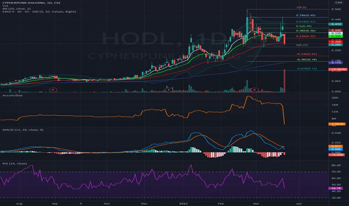The image size is (349, 206).
Task: Click the 12M Accum/Dist axis label
Action: (335, 112)
